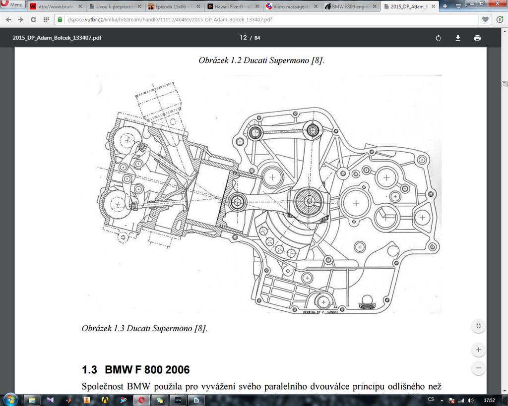508x406 pixels.
Task: Close the 2015_DP_Adam PDF tab
Action: [x=433, y=6]
